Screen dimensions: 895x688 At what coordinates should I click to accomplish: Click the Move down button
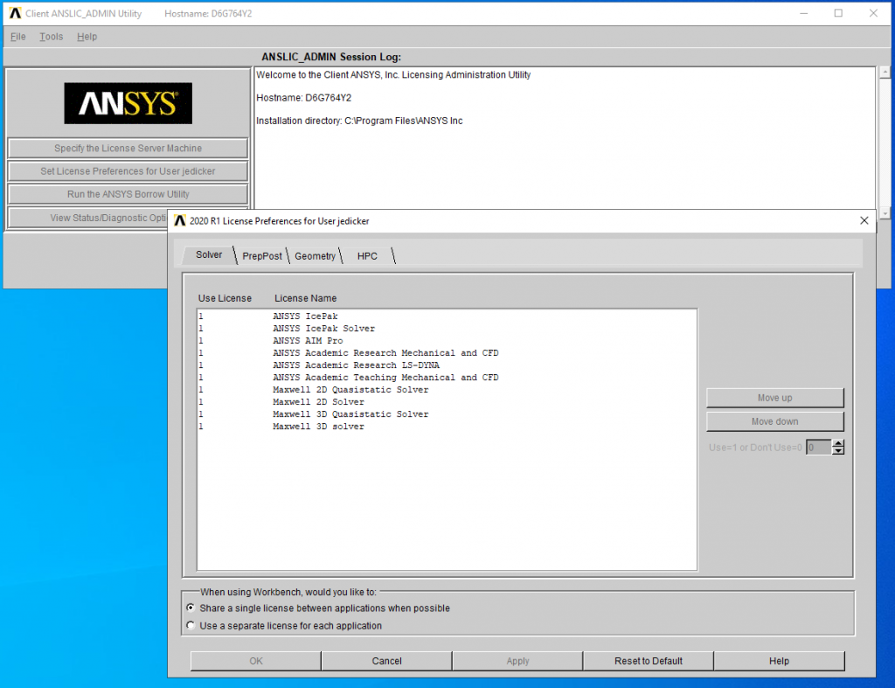[x=774, y=421]
